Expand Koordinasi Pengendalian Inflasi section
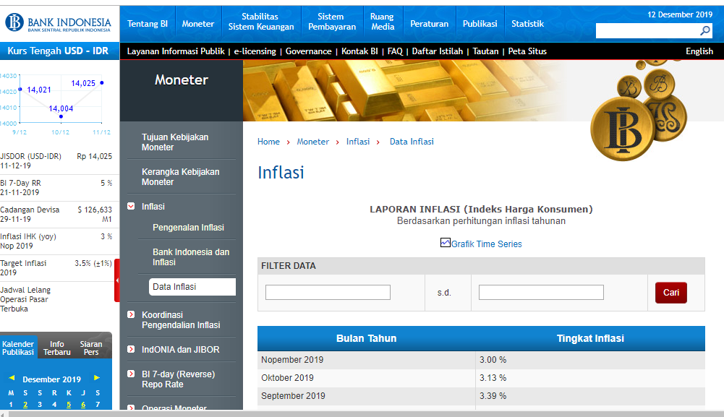724x417 pixels. click(131, 314)
